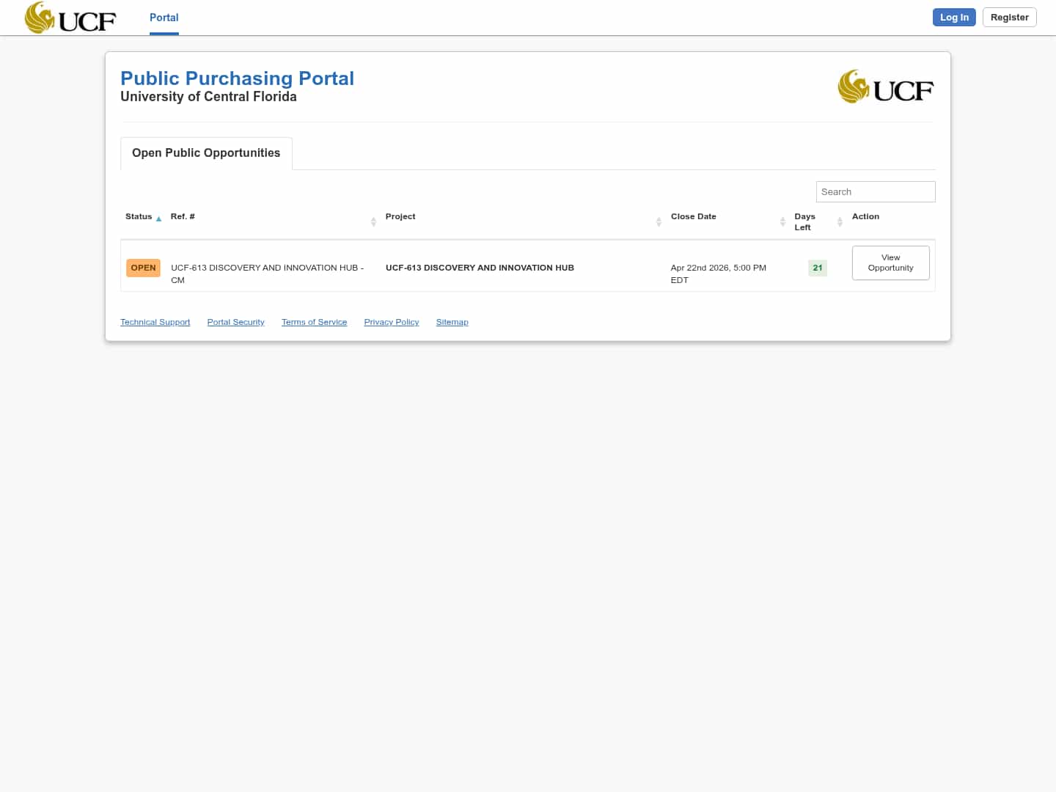1056x792 pixels.
Task: Click the sort arrows beside Project column
Action: [x=659, y=221]
